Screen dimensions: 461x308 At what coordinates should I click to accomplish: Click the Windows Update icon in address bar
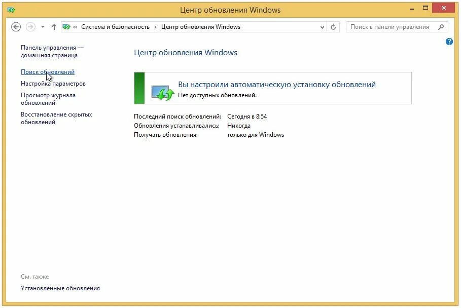tap(66, 27)
